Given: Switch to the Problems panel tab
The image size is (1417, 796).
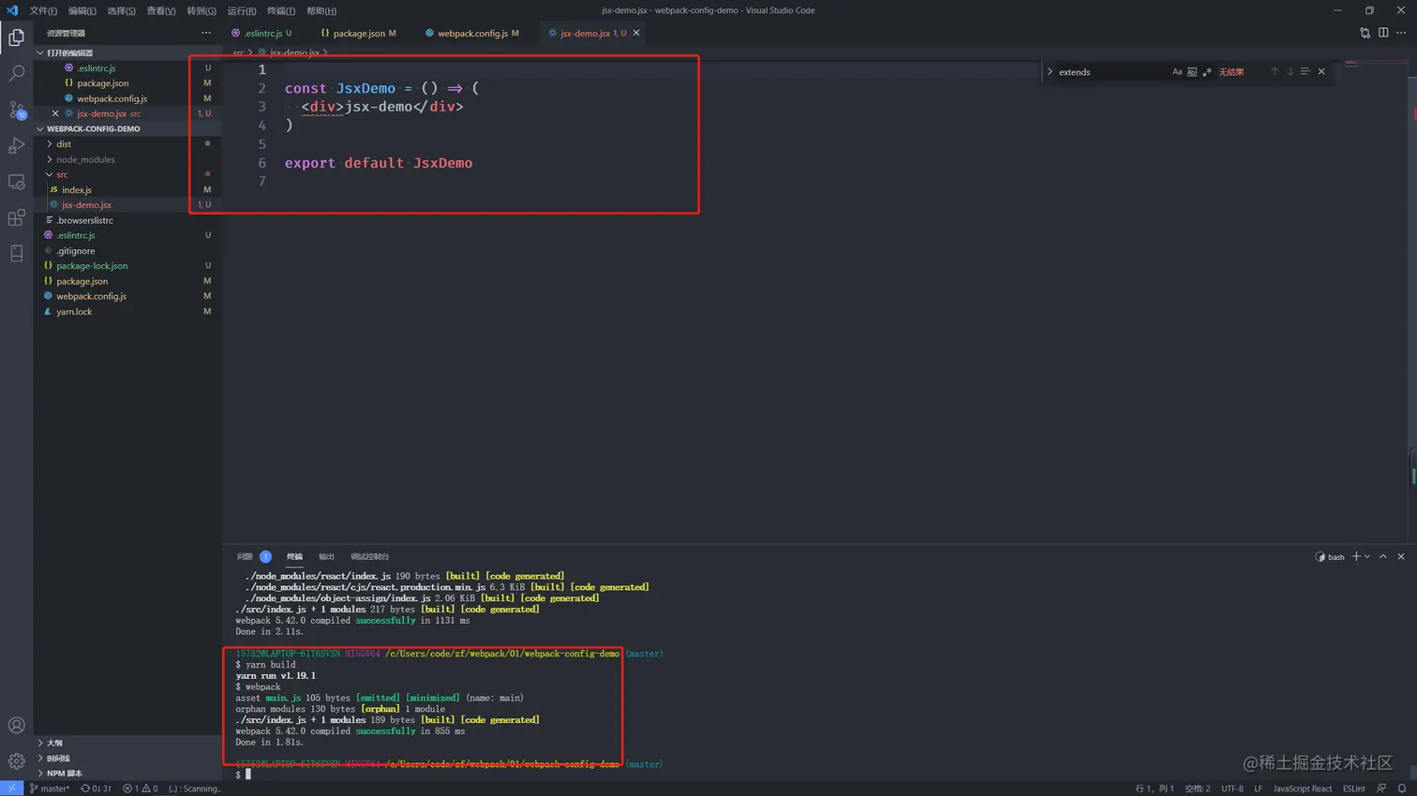Looking at the screenshot, I should [253, 556].
